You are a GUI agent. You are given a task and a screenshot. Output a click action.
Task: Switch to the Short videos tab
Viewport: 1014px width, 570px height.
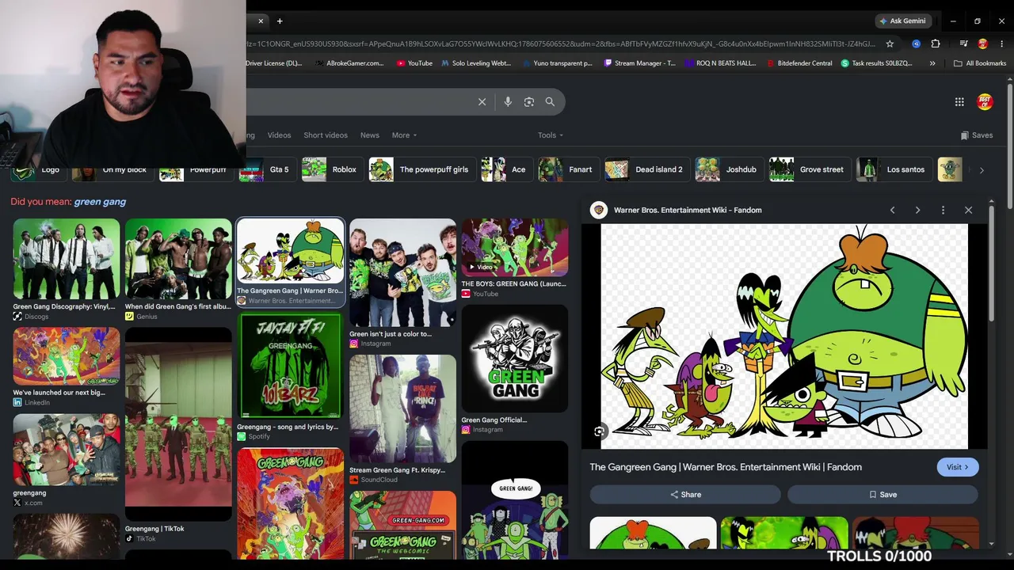tap(326, 135)
